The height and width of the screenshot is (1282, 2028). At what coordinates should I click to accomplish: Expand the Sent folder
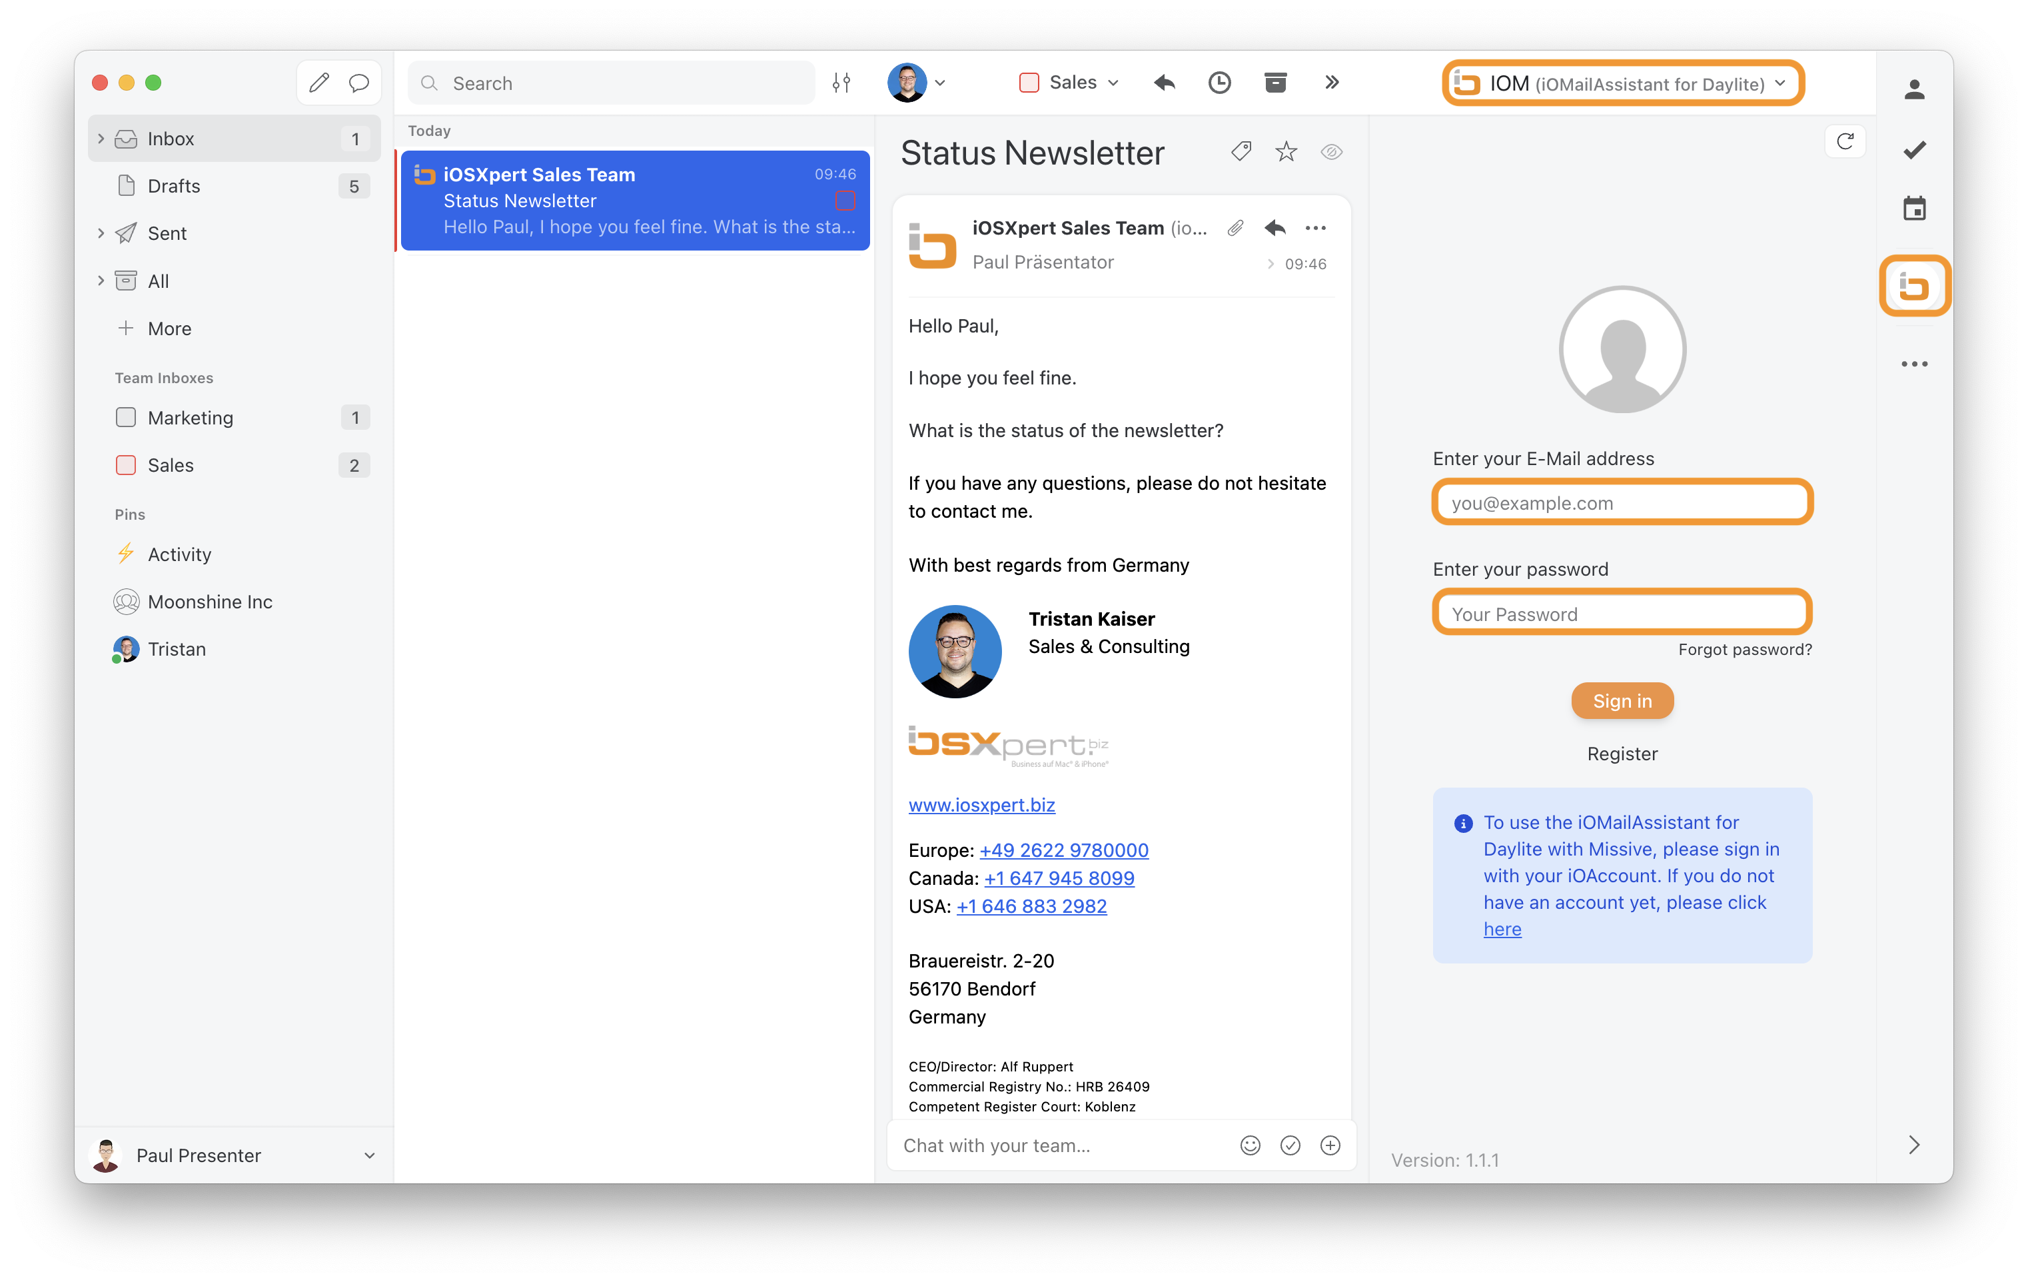point(101,233)
